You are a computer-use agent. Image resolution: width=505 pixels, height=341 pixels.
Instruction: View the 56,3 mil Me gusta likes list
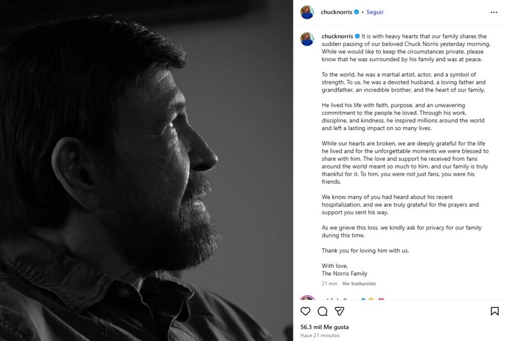tap(325, 327)
